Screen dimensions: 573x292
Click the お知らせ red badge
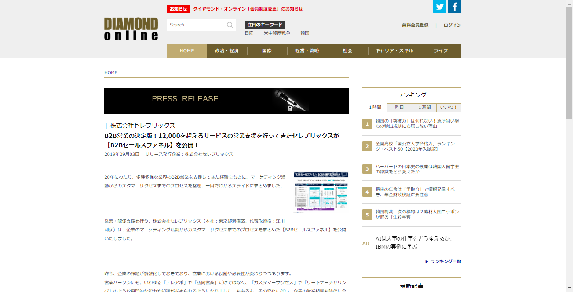(x=179, y=9)
